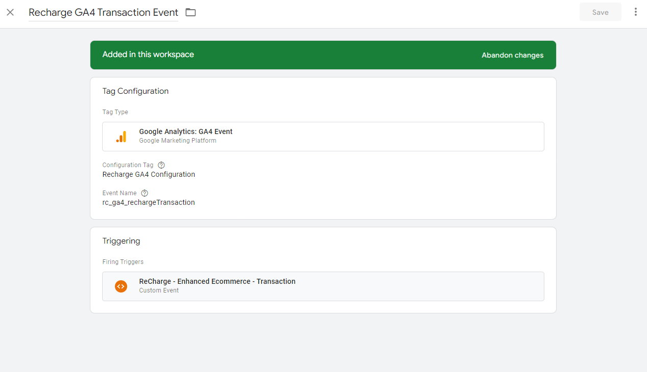
Task: Click the Added in this workspace banner text
Action: 148,55
